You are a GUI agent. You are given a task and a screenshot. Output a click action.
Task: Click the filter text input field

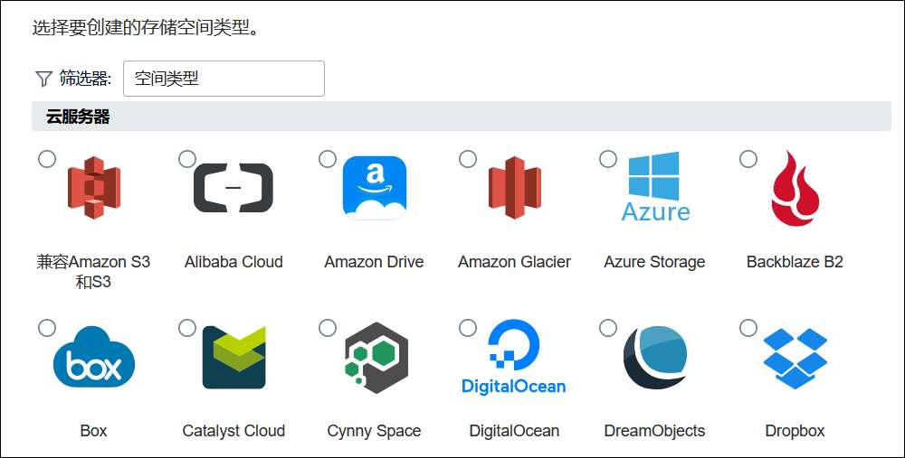(x=224, y=79)
